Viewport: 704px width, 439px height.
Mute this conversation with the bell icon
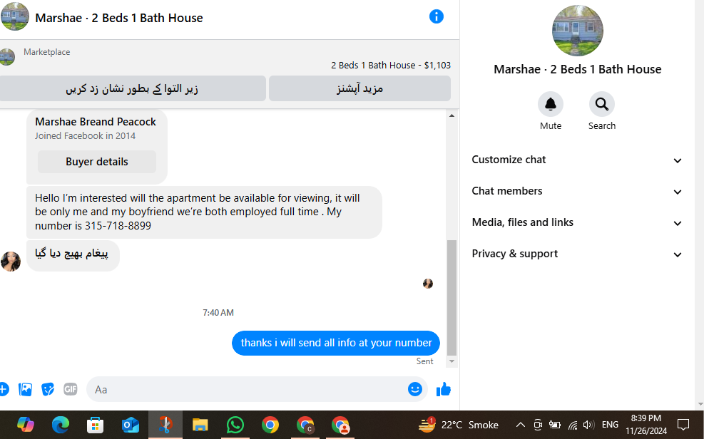(551, 104)
